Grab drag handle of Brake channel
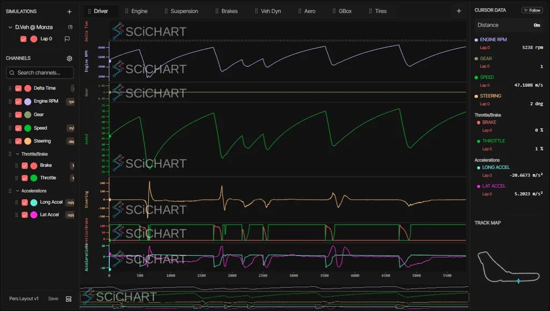Screen dimensions: 550x311 (x=17, y=165)
